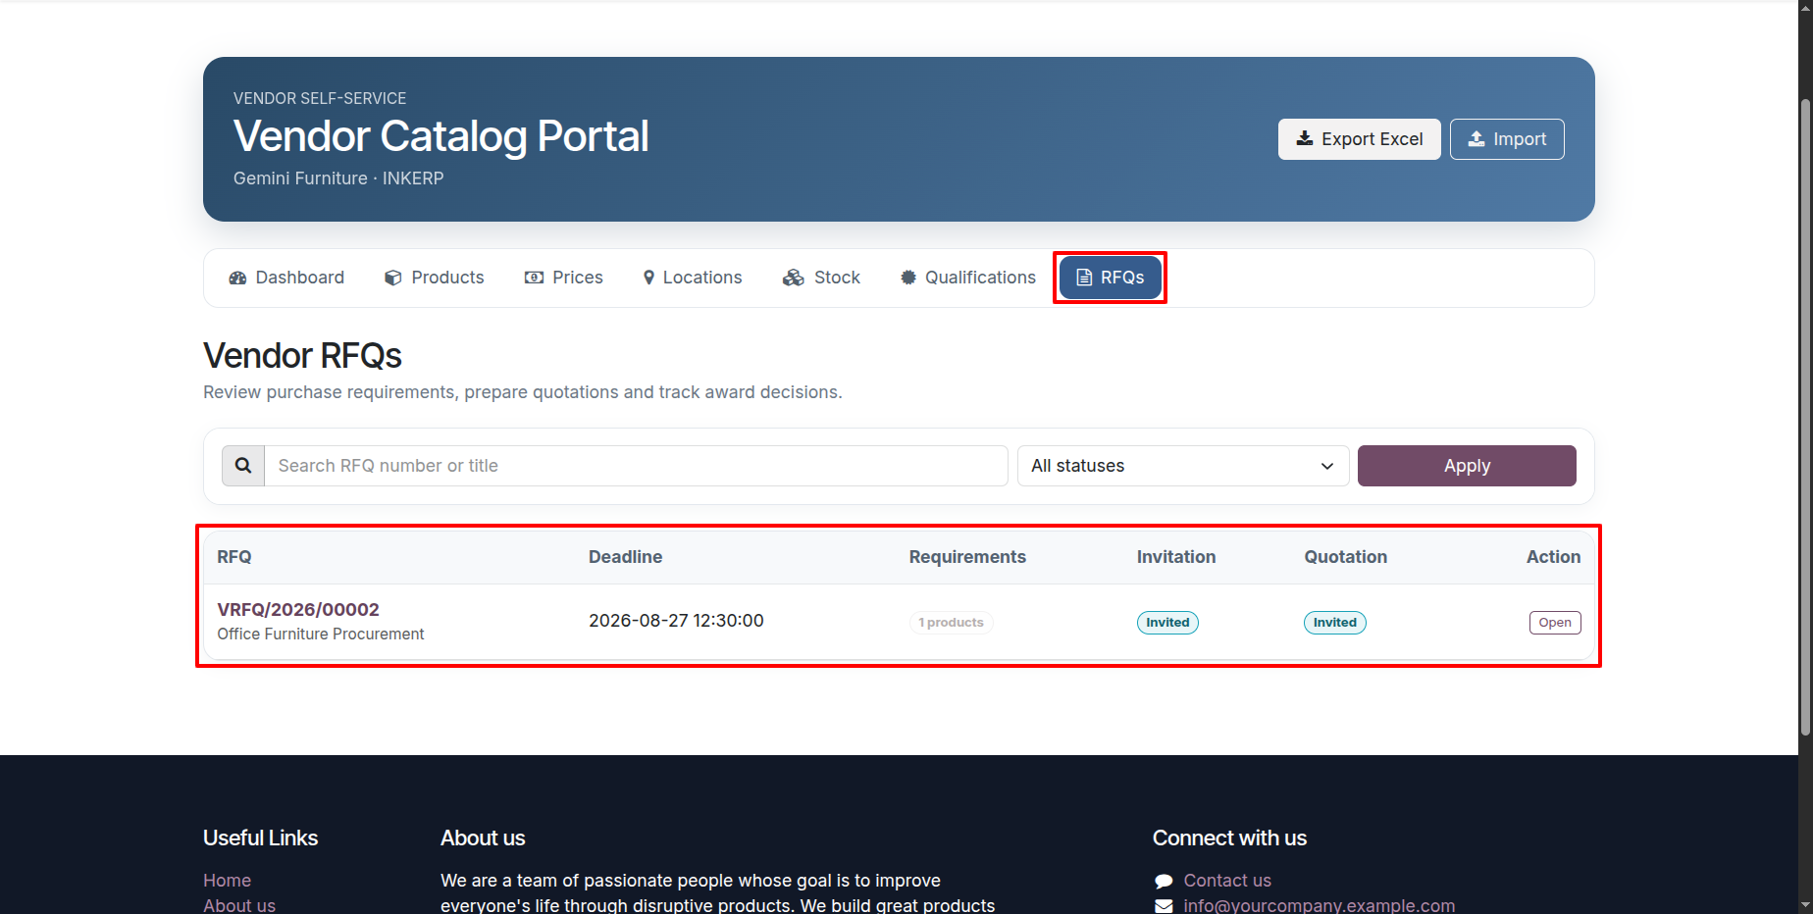1813x914 pixels.
Task: Click the Open action button
Action: pos(1555,623)
